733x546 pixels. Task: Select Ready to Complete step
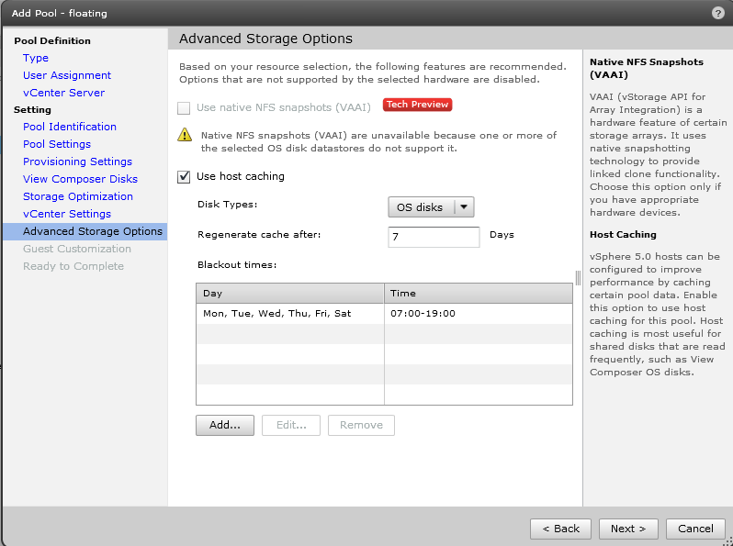(73, 266)
